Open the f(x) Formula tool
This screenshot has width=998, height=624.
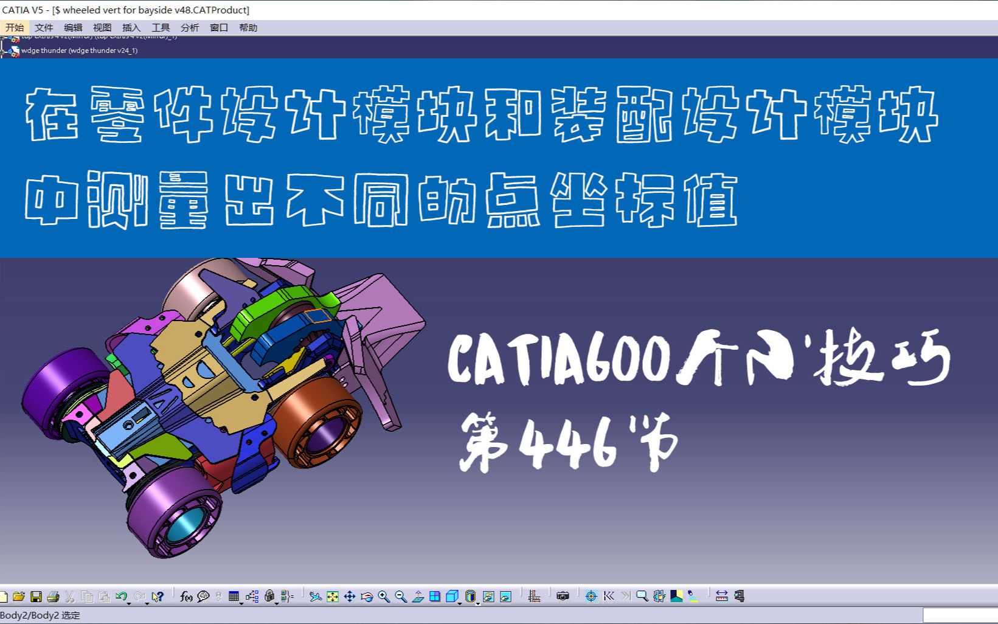click(x=186, y=597)
